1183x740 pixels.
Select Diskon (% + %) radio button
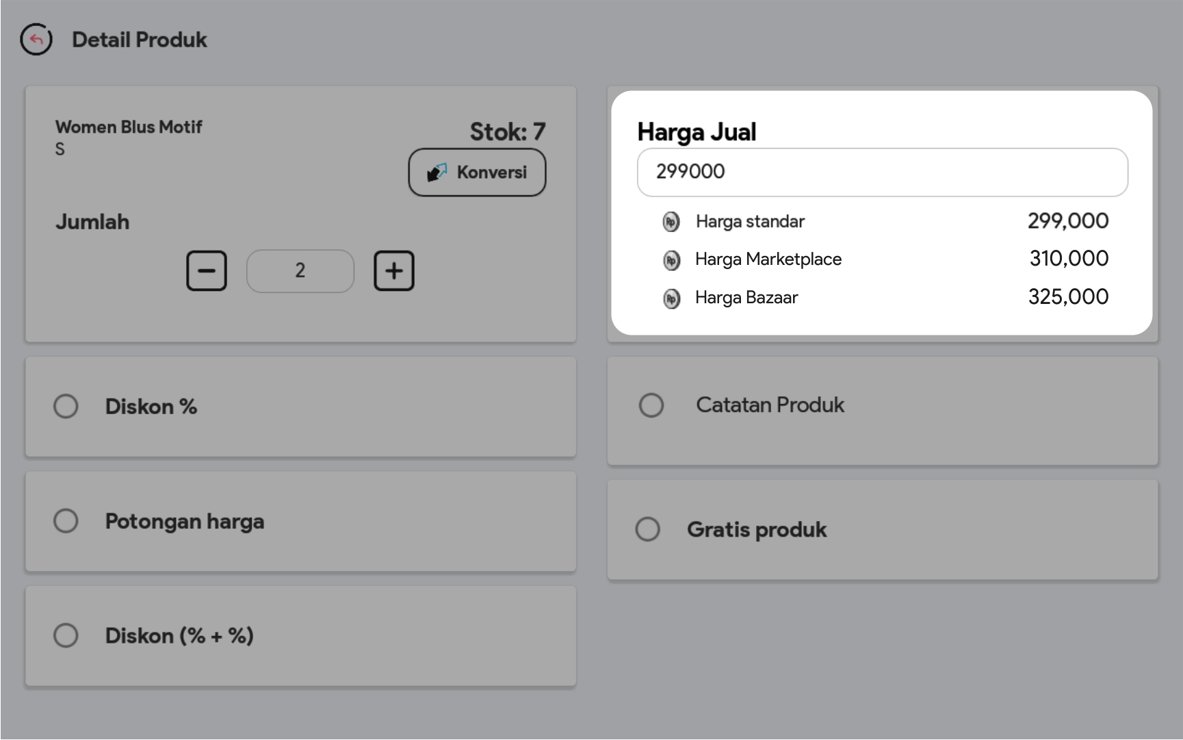(x=66, y=635)
